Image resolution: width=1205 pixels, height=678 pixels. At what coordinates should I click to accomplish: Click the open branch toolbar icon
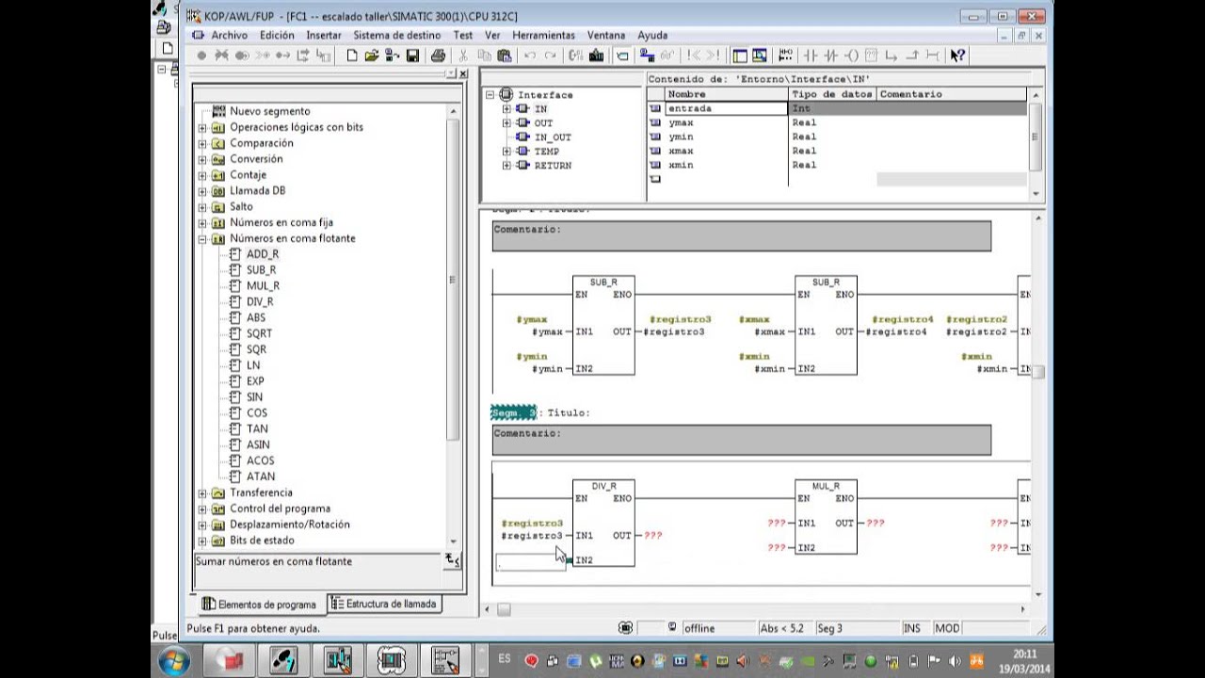click(x=891, y=56)
